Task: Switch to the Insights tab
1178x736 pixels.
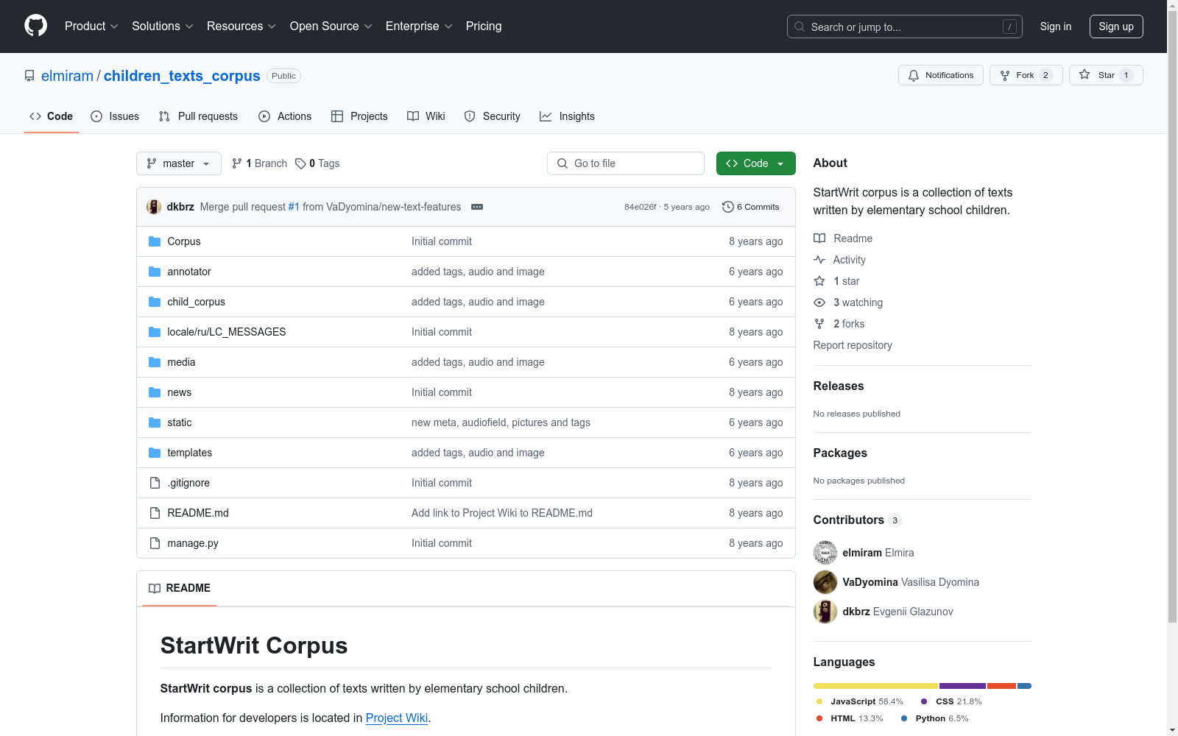Action: tap(567, 116)
